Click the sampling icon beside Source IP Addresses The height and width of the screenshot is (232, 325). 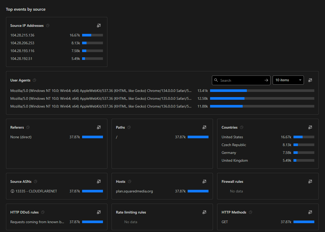48,26
